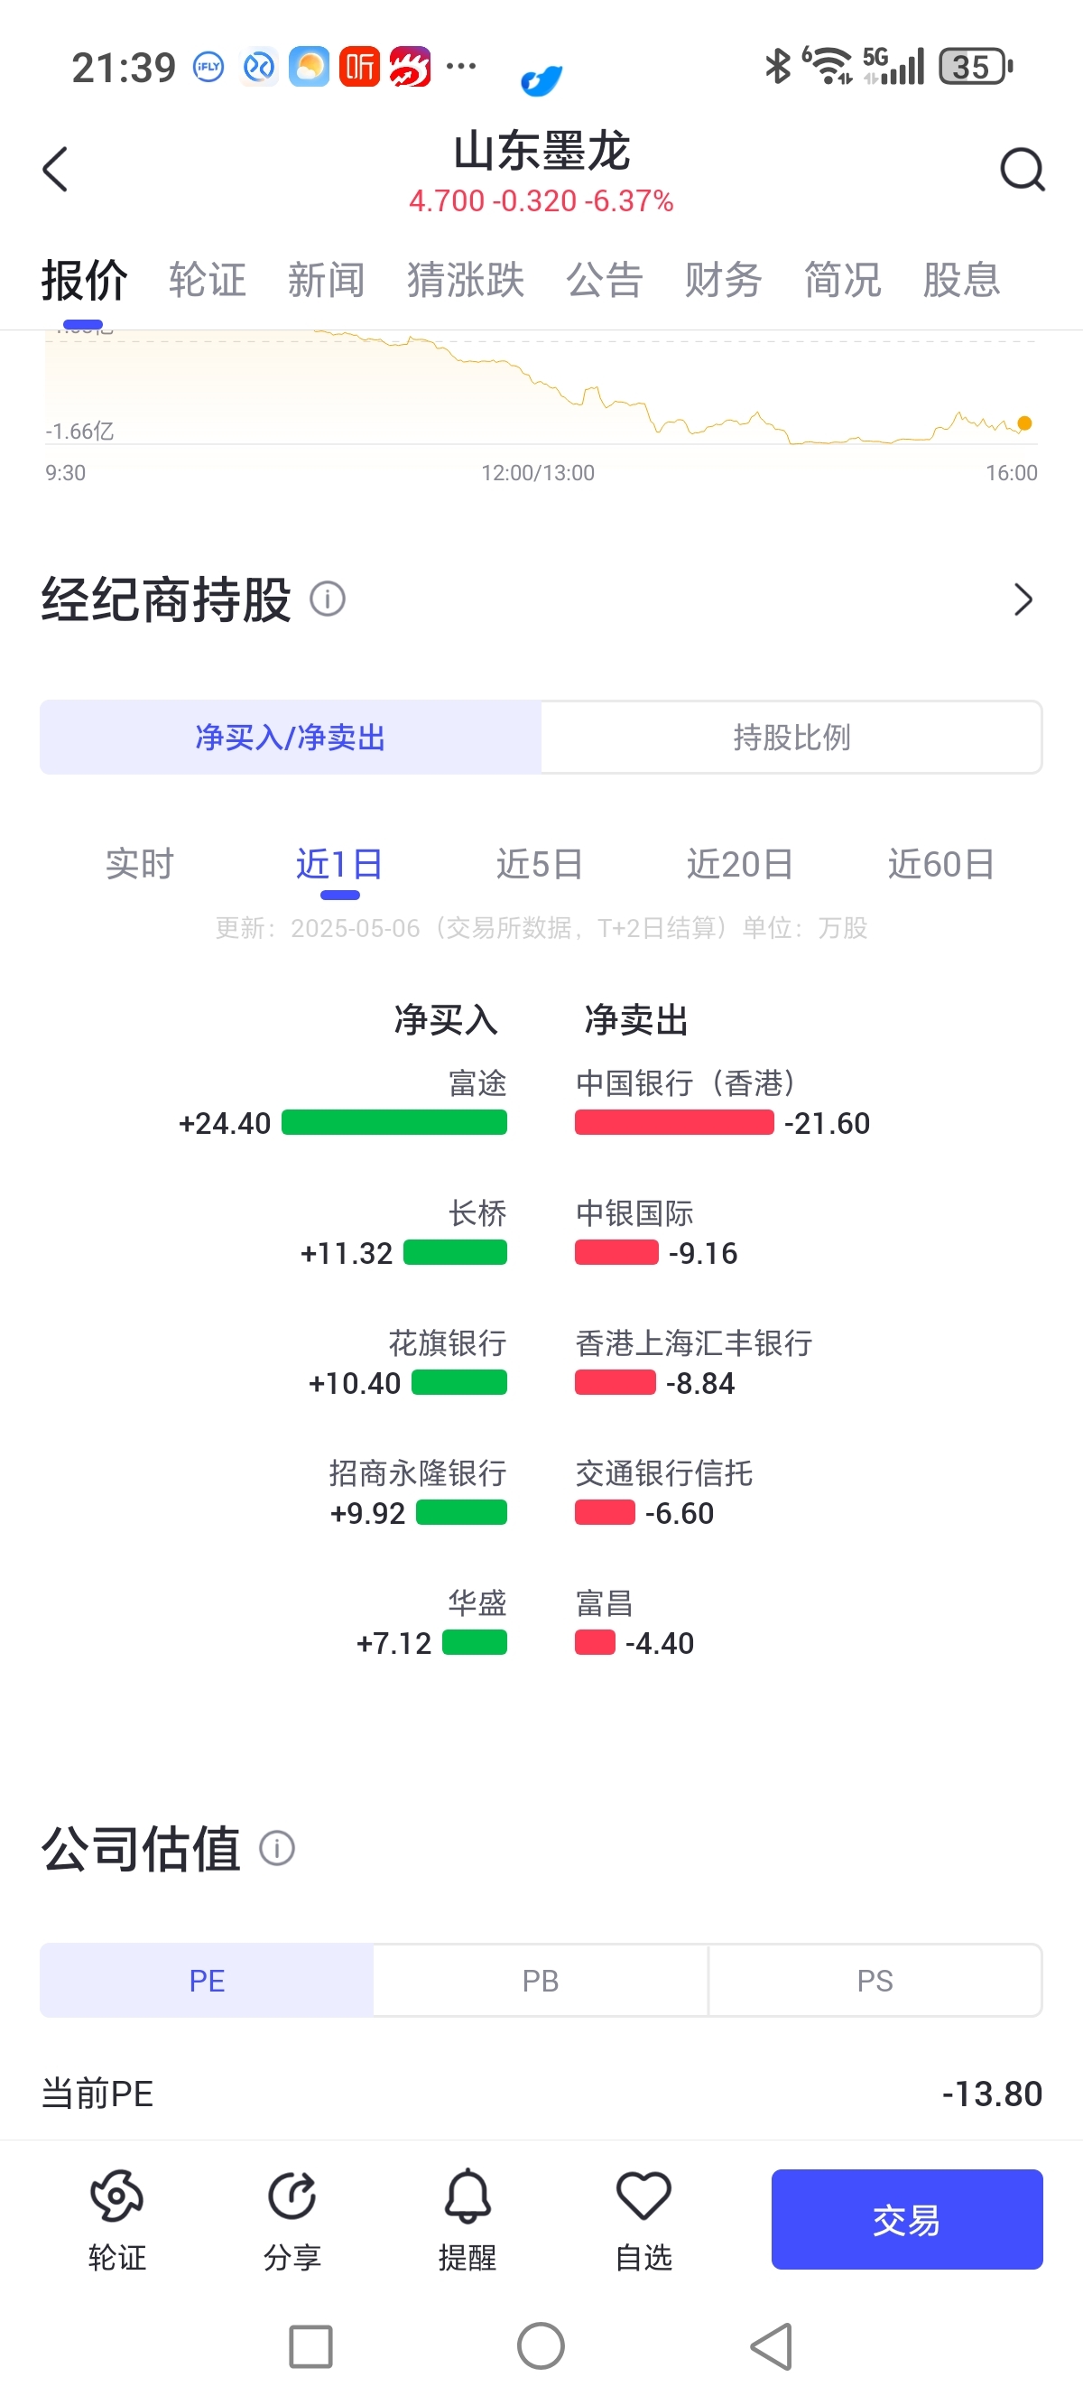Tap the 净买入 column header
The height and width of the screenshot is (2405, 1083).
[446, 1018]
